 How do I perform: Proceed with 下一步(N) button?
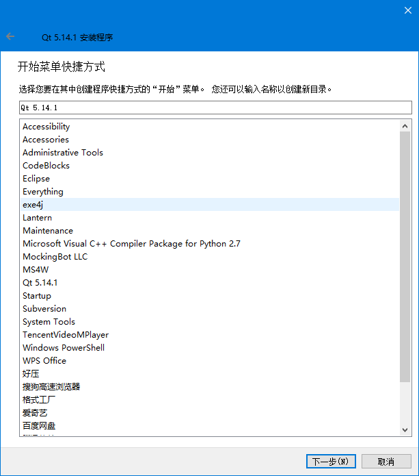tap(331, 462)
